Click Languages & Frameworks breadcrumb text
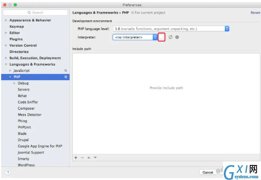Image resolution: width=261 pixels, height=180 pixels. point(95,13)
